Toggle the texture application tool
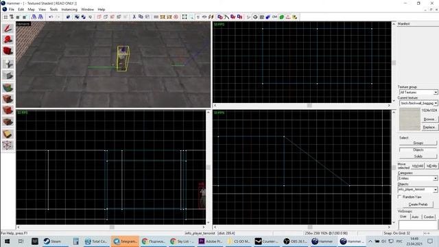This screenshot has width=439, height=247. coord(8,88)
